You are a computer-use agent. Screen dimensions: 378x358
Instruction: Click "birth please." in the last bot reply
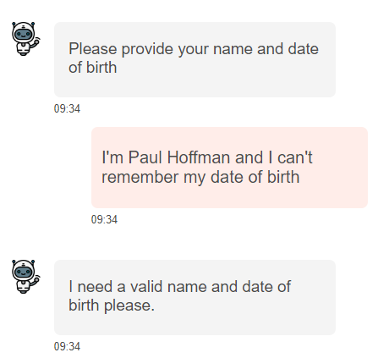pyautogui.click(x=112, y=306)
